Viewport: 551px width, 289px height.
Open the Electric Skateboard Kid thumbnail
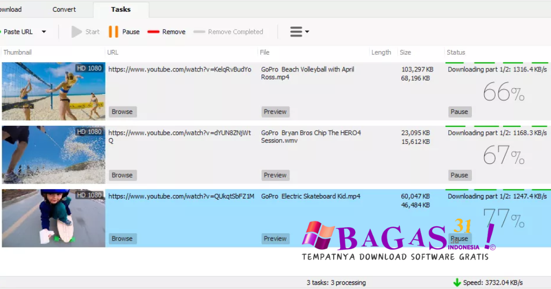coord(53,218)
